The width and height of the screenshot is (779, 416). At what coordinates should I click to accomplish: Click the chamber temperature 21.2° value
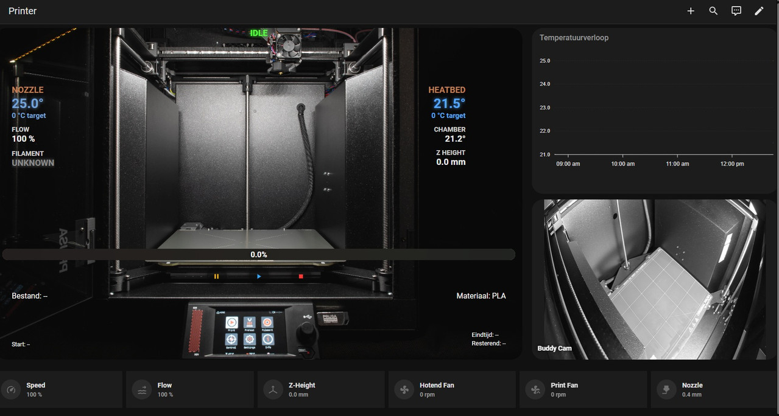click(x=455, y=139)
